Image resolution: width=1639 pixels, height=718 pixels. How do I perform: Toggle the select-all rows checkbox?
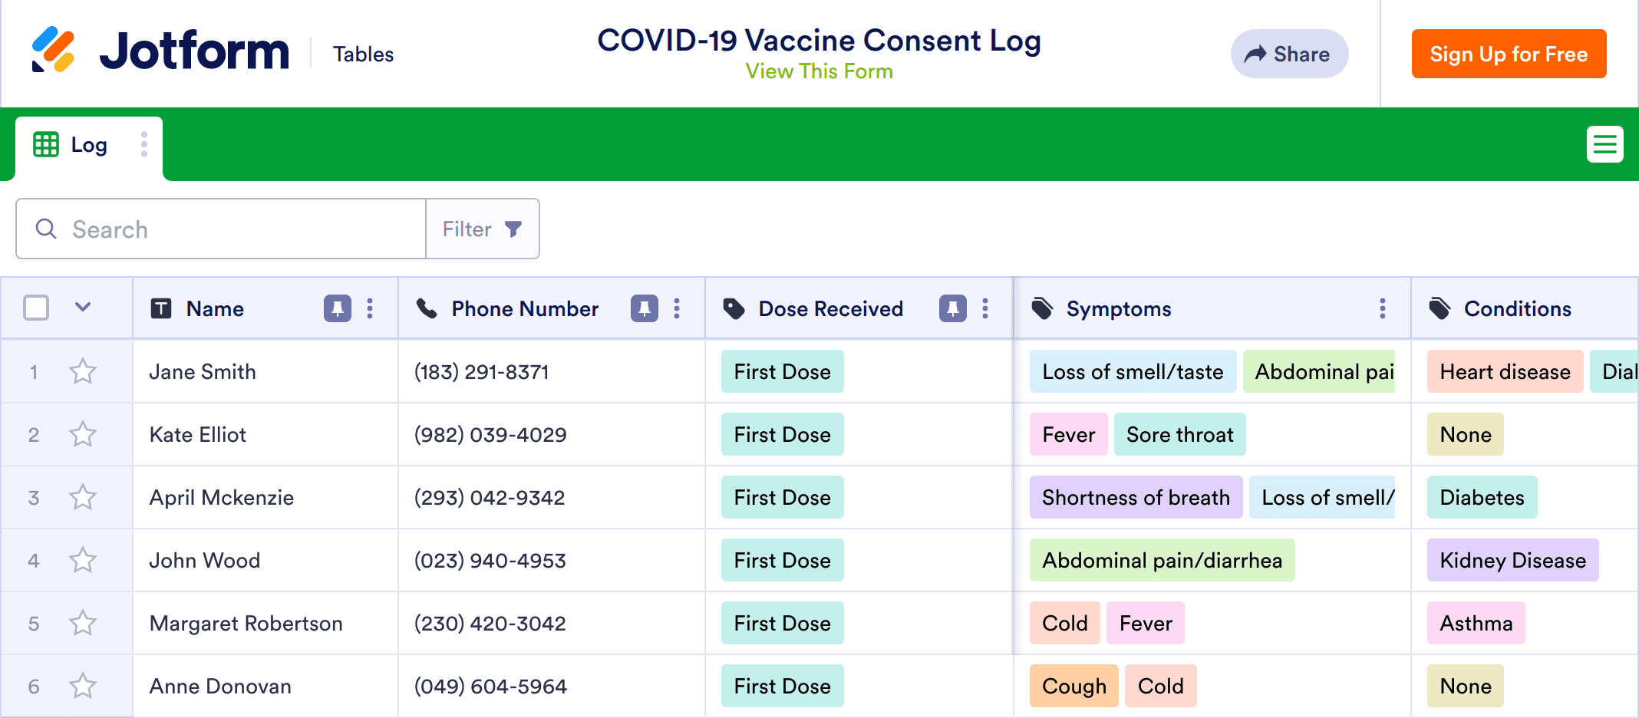(36, 308)
